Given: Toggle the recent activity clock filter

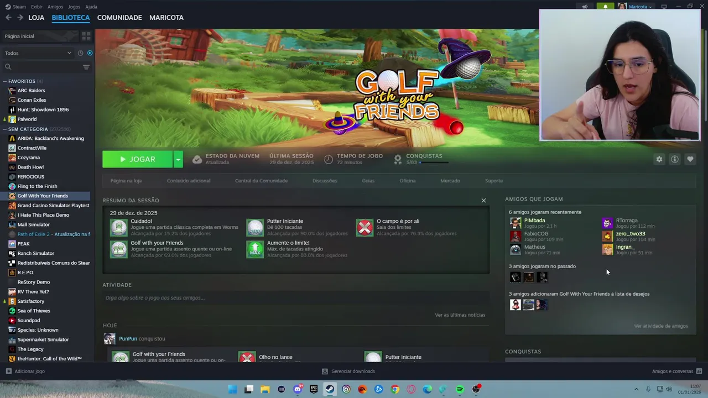Looking at the screenshot, I should coord(80,53).
